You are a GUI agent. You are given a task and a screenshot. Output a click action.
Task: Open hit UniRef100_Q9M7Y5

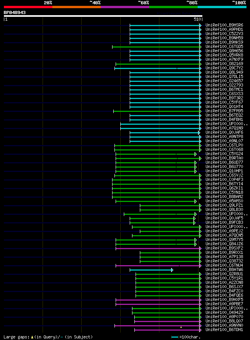tap(224, 240)
